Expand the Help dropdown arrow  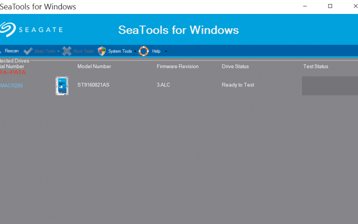pyautogui.click(x=166, y=52)
